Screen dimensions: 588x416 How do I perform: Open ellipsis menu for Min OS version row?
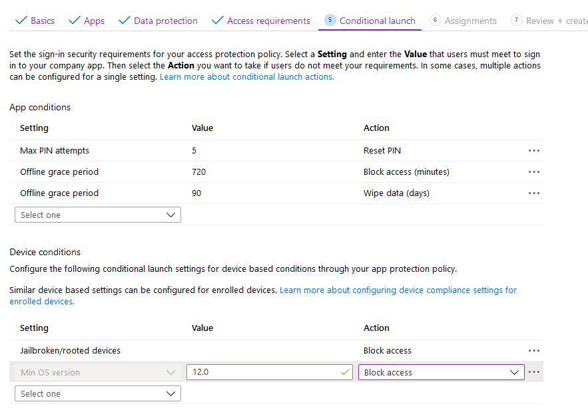pyautogui.click(x=533, y=372)
